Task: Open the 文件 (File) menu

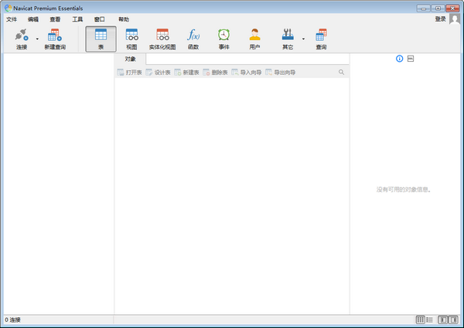Action: [x=12, y=19]
